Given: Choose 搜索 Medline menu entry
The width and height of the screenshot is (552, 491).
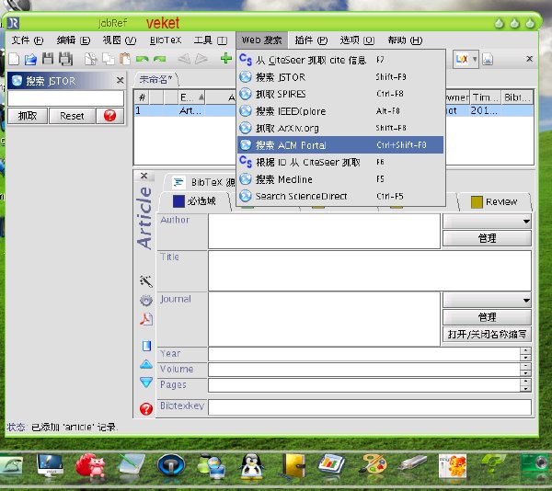Looking at the screenshot, I should point(340,179).
